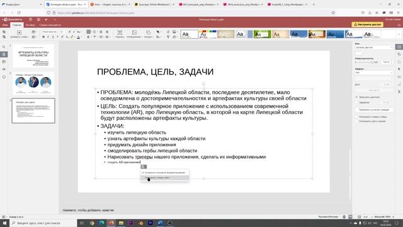Open table settings in the right sidebar

tap(399, 77)
